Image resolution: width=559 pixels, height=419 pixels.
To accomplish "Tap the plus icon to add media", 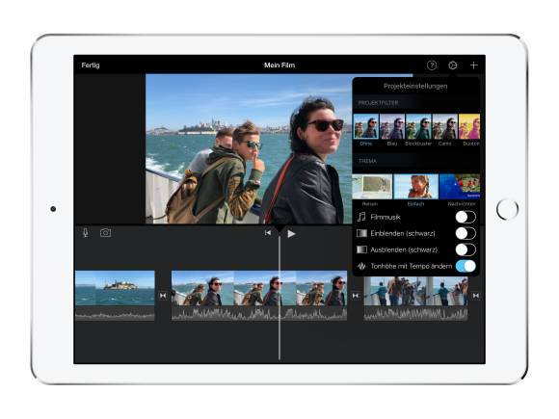I will pyautogui.click(x=473, y=65).
